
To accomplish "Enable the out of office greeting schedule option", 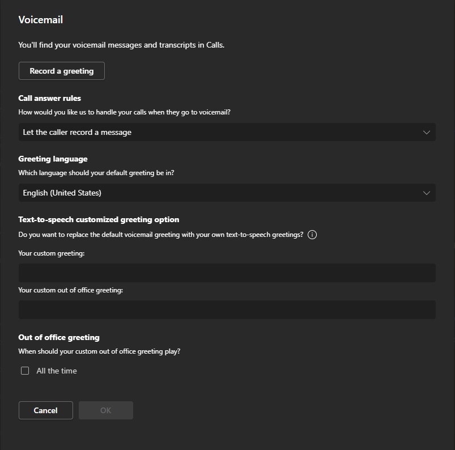I will [x=24, y=370].
